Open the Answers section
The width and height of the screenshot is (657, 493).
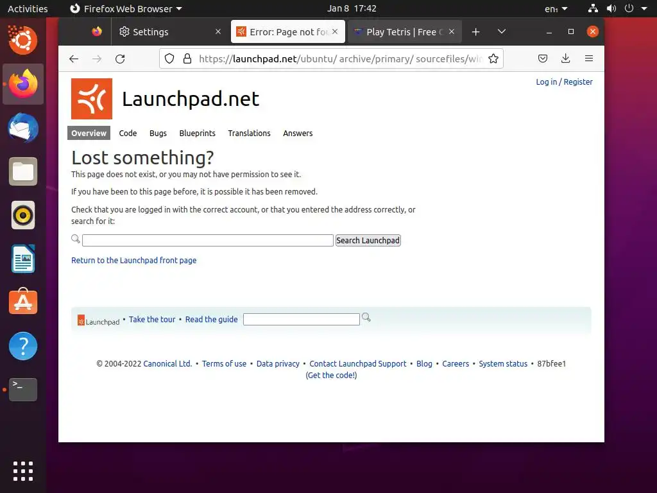click(298, 134)
